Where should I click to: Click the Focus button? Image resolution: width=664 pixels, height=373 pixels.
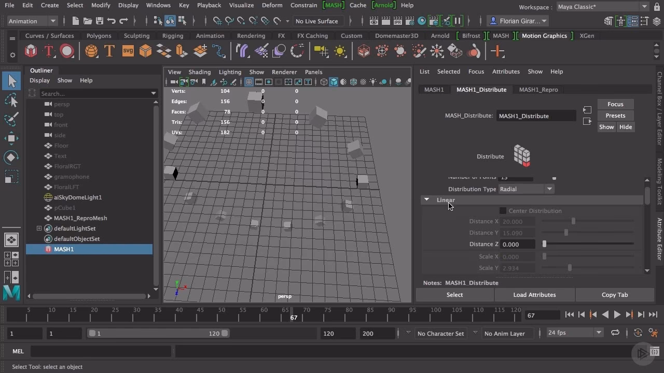tap(615, 104)
